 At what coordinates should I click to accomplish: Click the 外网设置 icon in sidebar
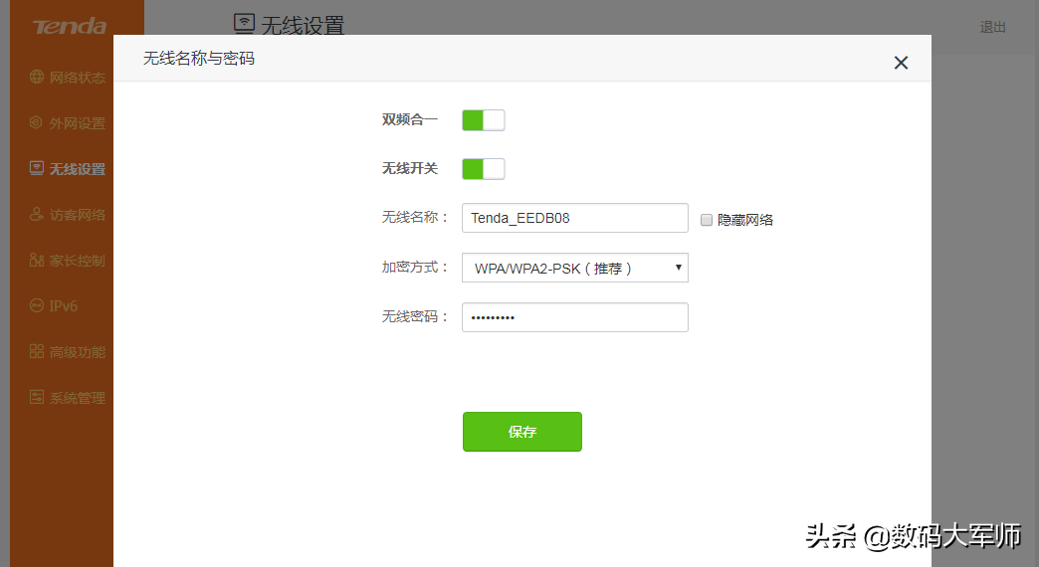[x=37, y=122]
